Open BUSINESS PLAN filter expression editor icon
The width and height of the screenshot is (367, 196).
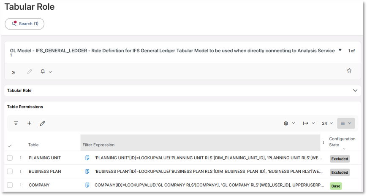(x=87, y=172)
